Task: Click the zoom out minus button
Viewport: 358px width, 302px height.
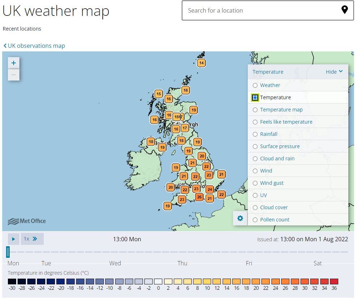Action: [x=14, y=75]
